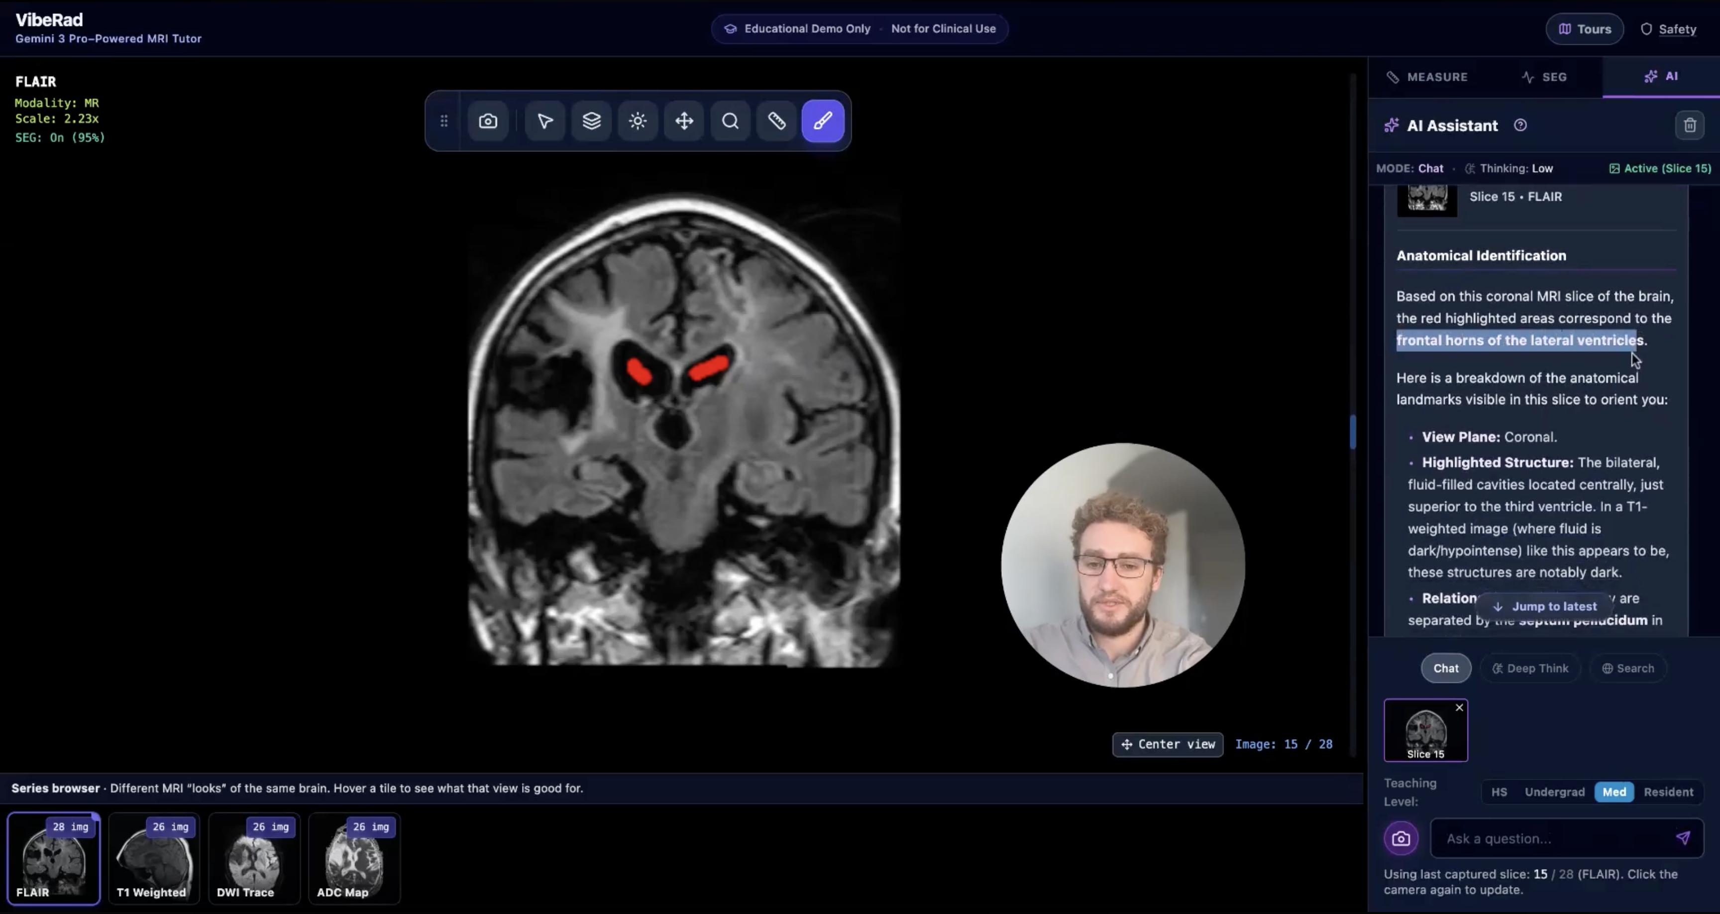
Task: Click the trash icon to clear chat
Action: 1689,125
